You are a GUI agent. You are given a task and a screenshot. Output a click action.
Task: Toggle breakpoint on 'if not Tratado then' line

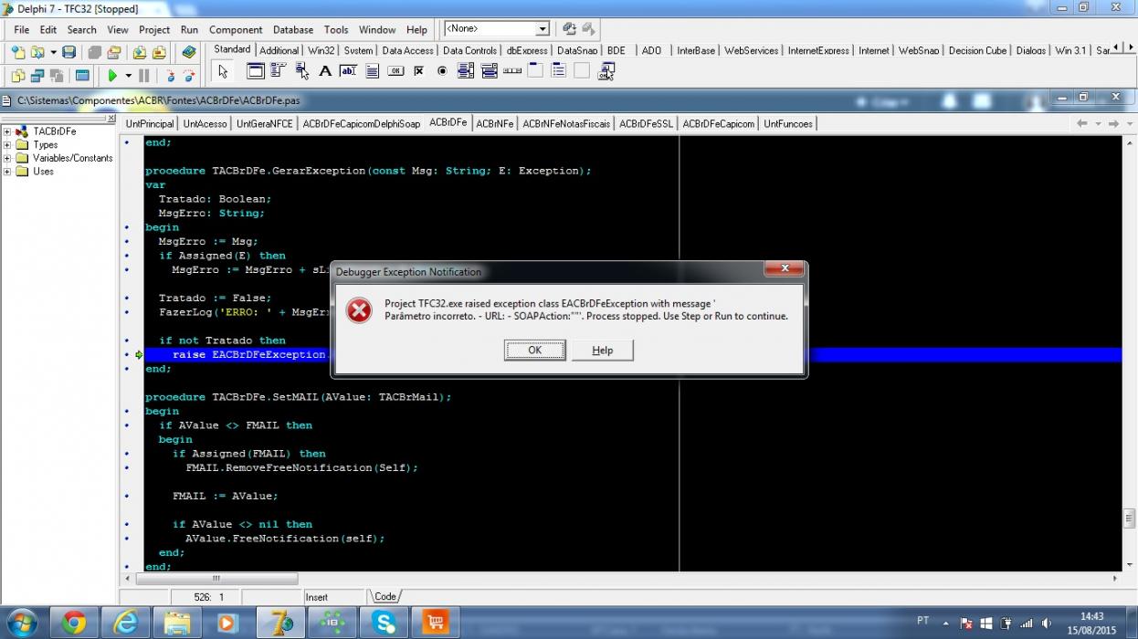click(127, 340)
